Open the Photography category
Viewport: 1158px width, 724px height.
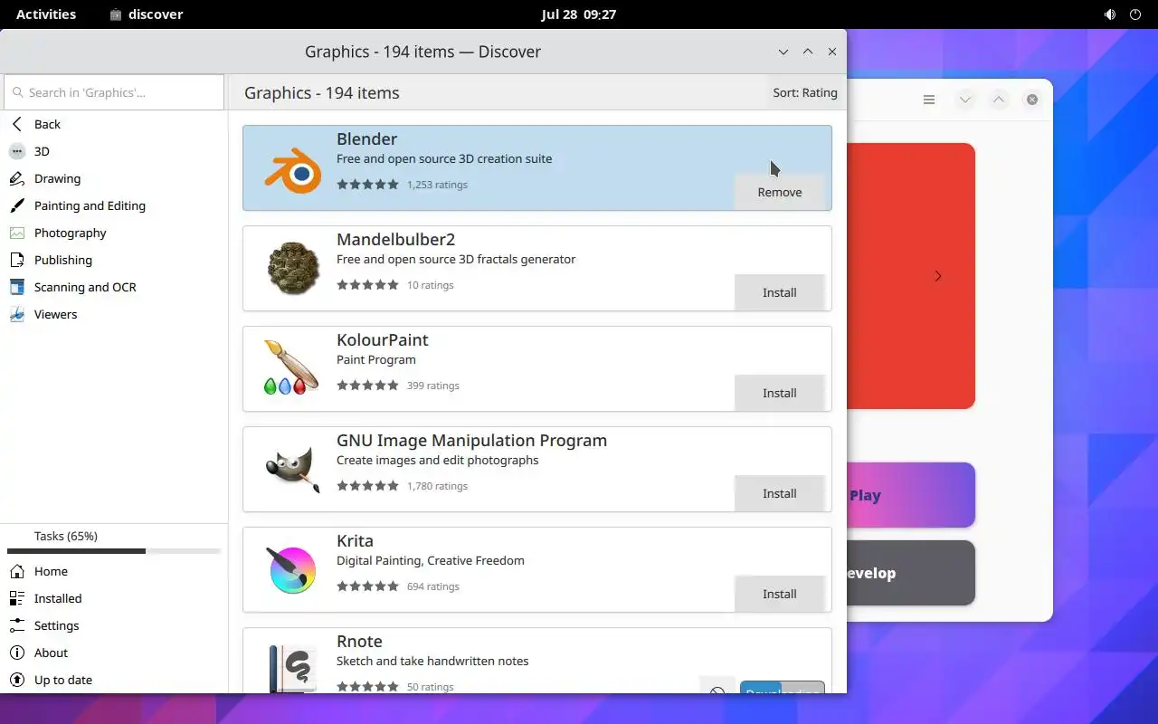coord(114,233)
